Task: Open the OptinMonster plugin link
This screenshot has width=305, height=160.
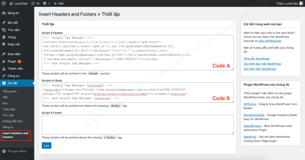Action: click(x=252, y=126)
